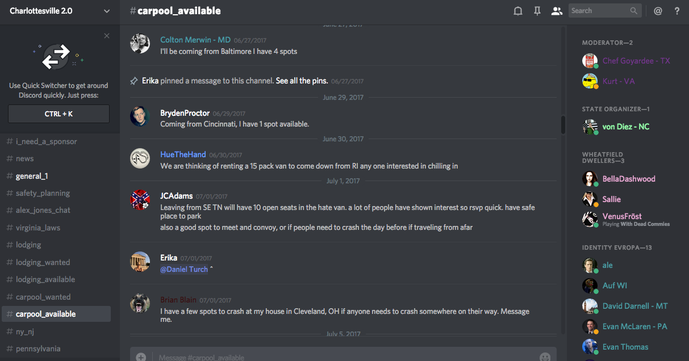Image resolution: width=689 pixels, height=361 pixels.
Task: Type in the Search field
Action: [599, 11]
